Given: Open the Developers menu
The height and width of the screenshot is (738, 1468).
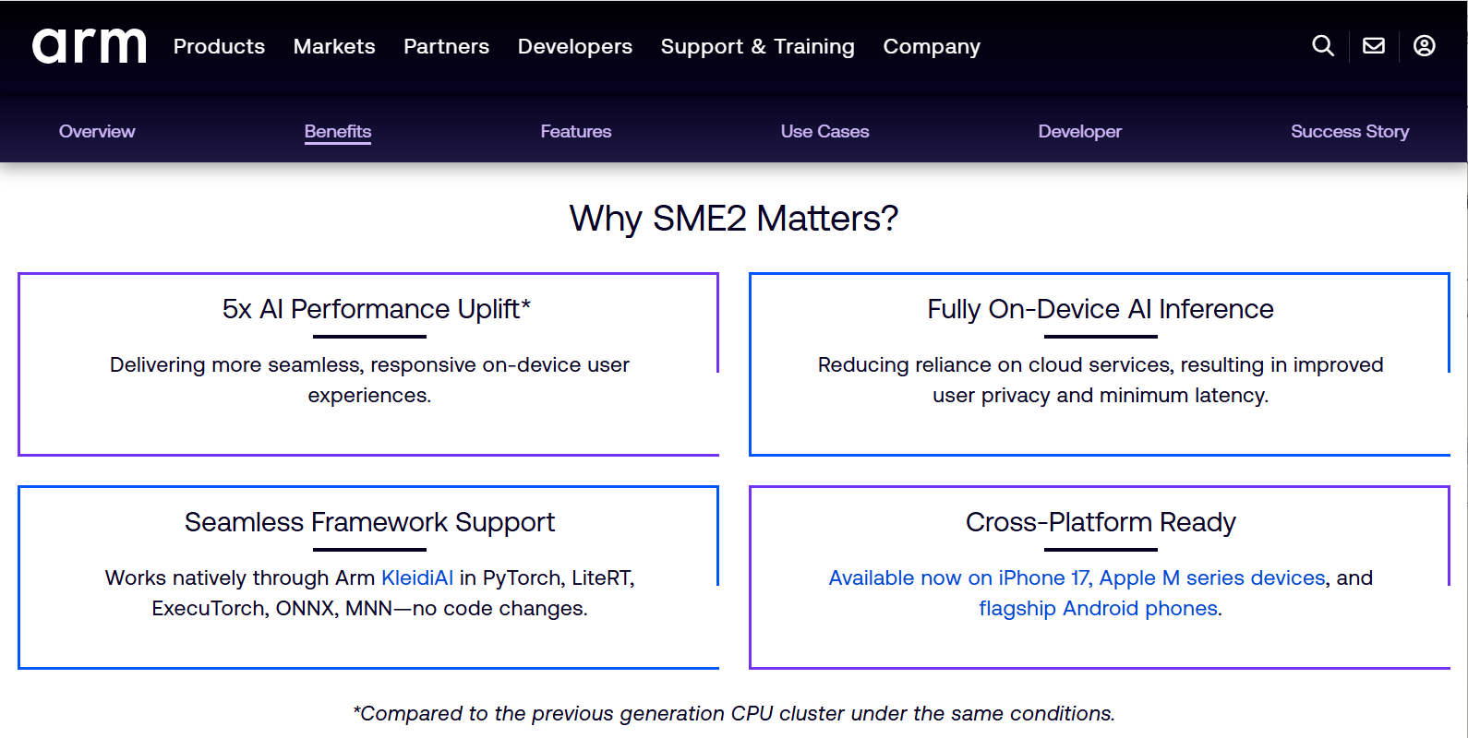Looking at the screenshot, I should click(575, 46).
